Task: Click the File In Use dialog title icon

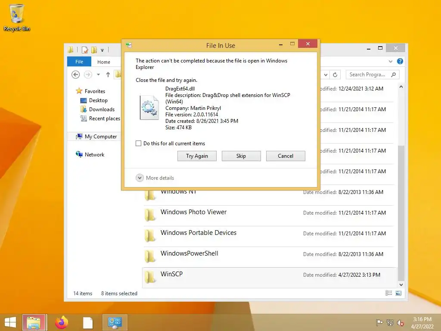Action: (x=129, y=45)
